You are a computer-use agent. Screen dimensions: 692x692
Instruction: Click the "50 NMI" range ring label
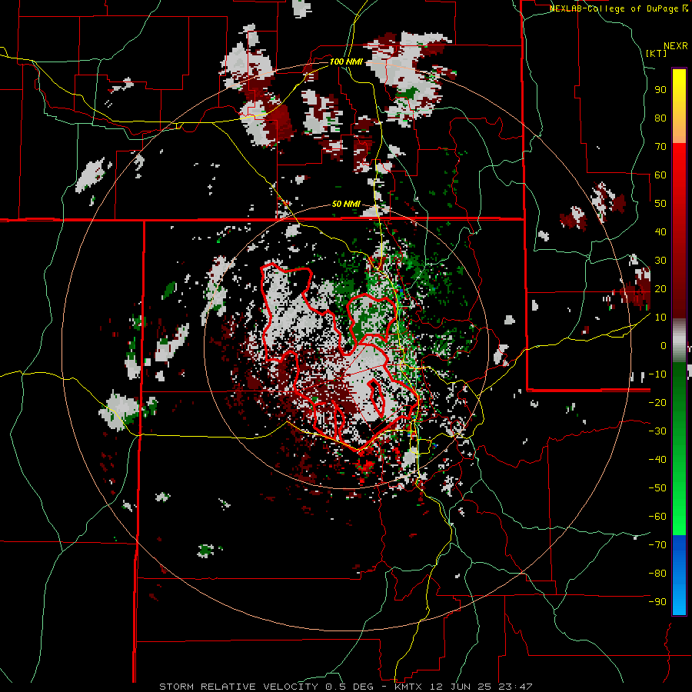[346, 204]
